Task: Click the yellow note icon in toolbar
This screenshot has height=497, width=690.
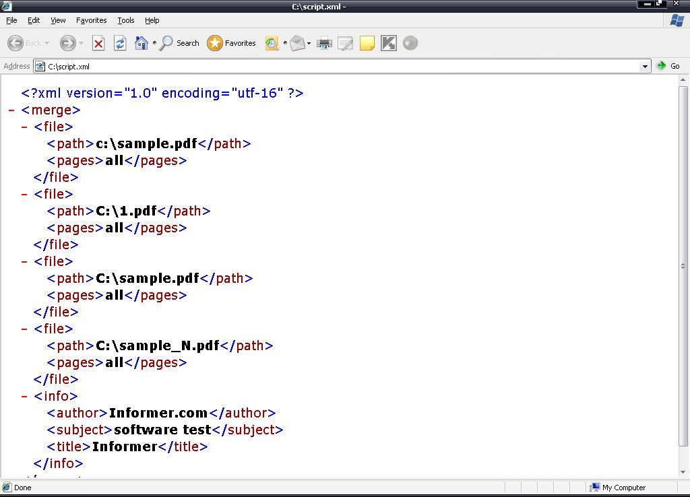Action: coord(367,43)
